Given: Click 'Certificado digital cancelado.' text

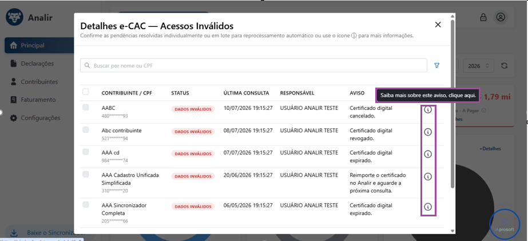Looking at the screenshot, I should 371,112.
